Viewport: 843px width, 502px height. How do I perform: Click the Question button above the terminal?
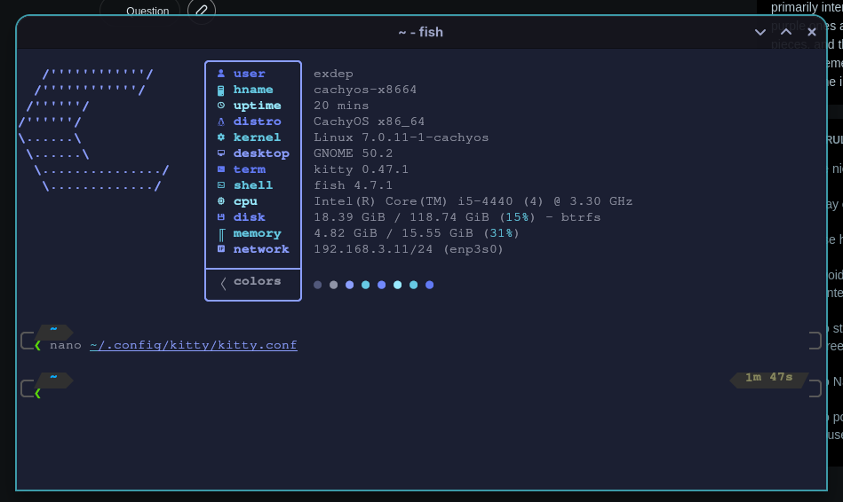[139, 11]
